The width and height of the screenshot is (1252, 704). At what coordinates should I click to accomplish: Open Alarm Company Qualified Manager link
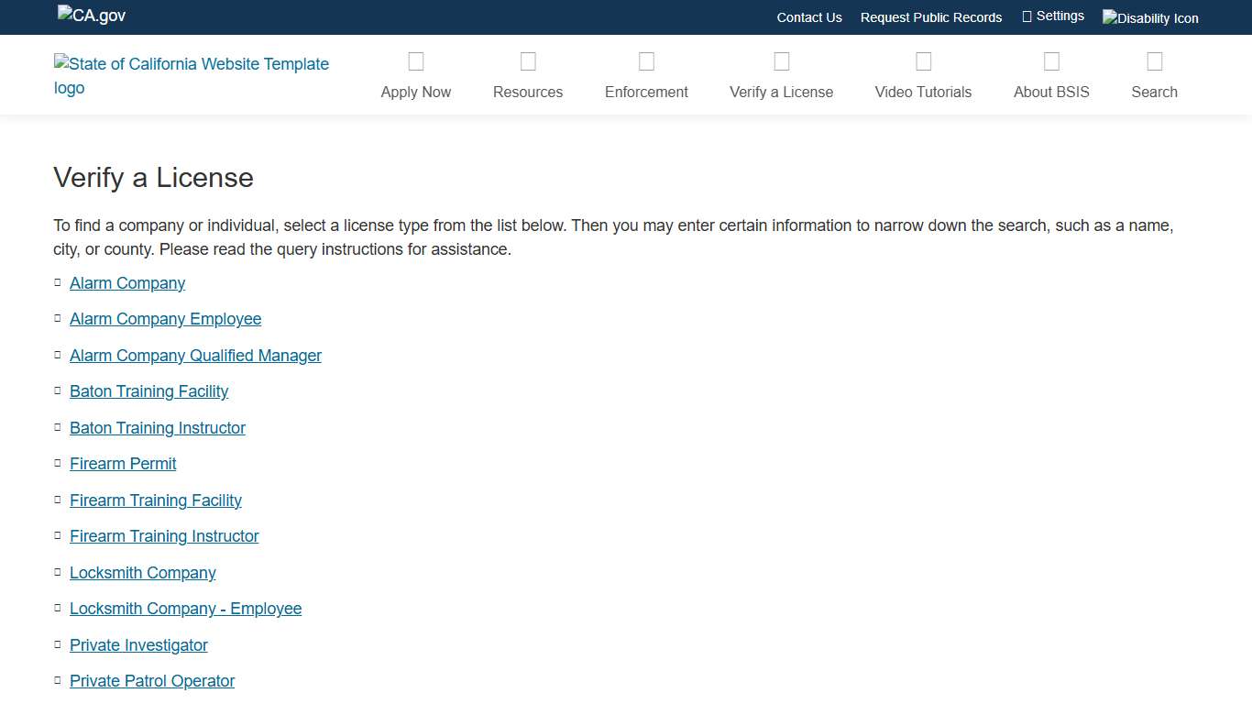click(195, 356)
